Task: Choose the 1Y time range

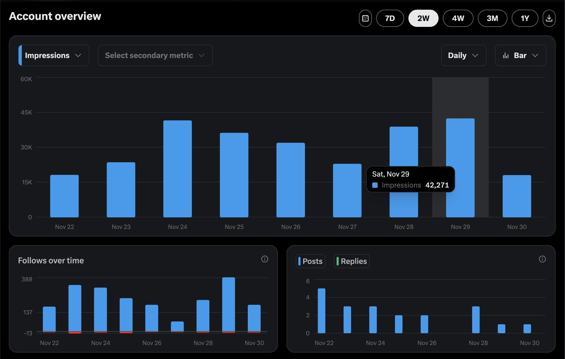Action: pos(525,18)
